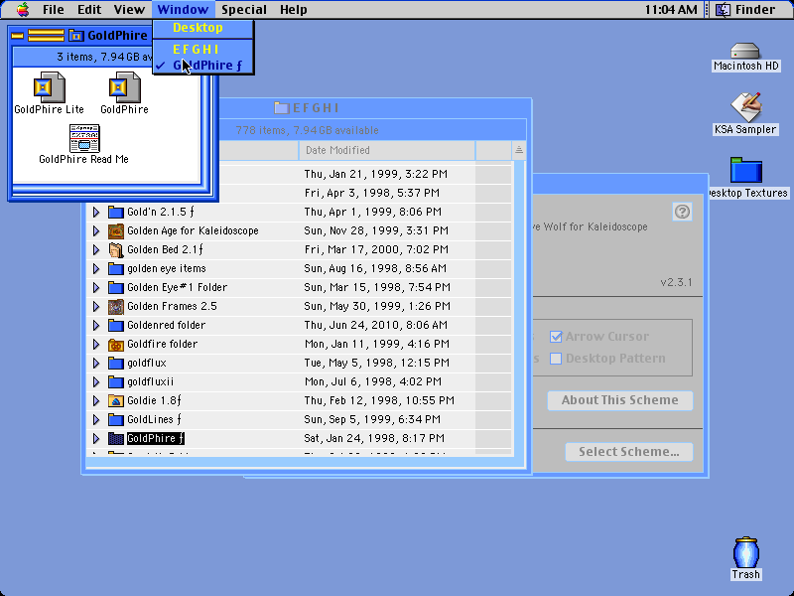Expand the golden eye items folder
This screenshot has width=794, height=596.
pos(96,268)
